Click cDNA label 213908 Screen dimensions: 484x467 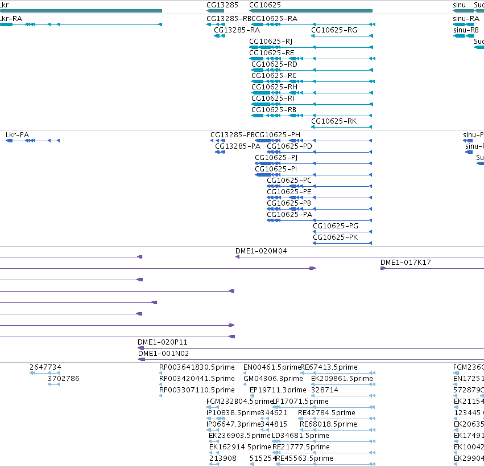coord(223,458)
